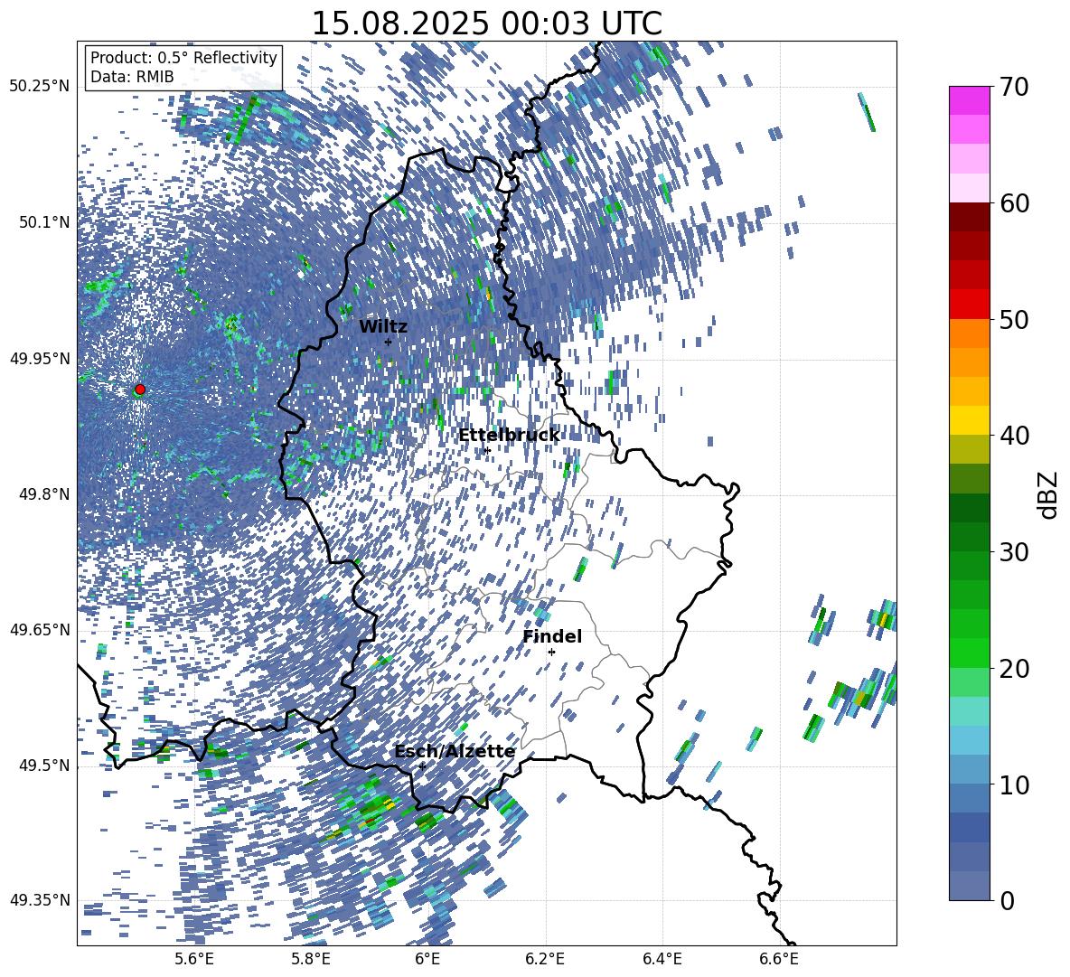Click the 6.6°E longitude label
The width and height of the screenshot is (1070, 977).
click(x=779, y=959)
